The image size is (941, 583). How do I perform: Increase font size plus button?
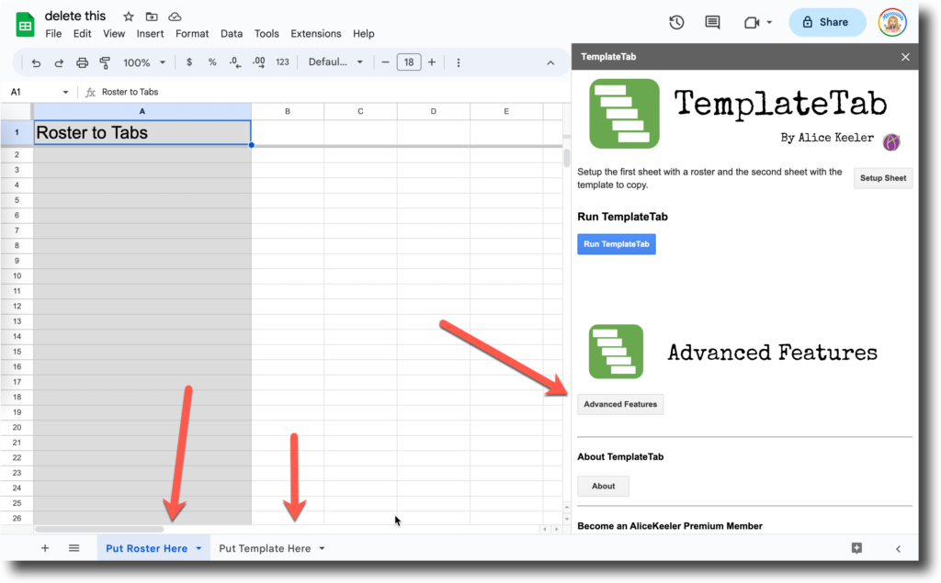coord(432,62)
